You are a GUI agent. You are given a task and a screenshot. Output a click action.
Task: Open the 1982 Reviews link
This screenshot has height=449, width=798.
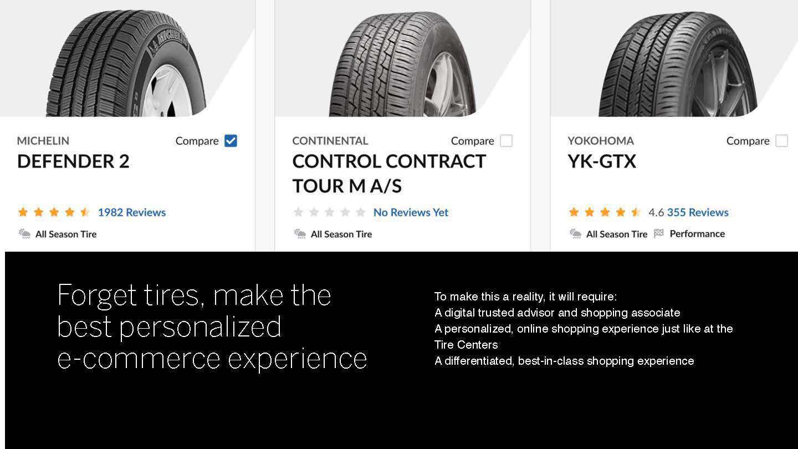coord(131,212)
